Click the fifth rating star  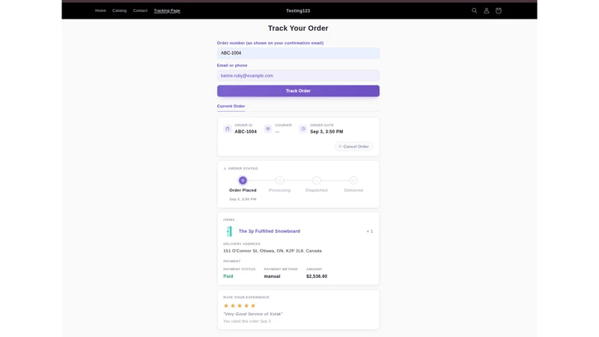point(253,306)
